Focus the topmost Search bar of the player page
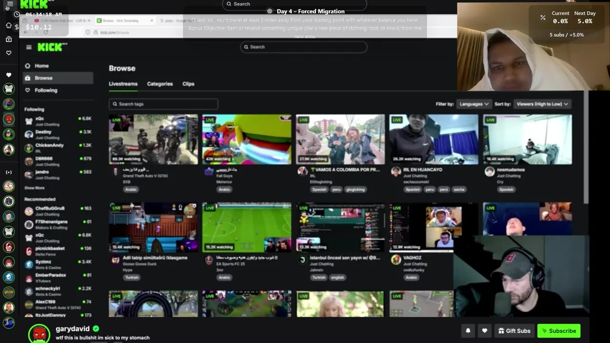Viewport: 610px width, 343px height. 295,4
